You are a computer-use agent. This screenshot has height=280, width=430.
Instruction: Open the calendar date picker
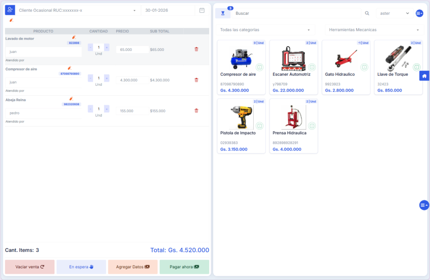pyautogui.click(x=202, y=10)
